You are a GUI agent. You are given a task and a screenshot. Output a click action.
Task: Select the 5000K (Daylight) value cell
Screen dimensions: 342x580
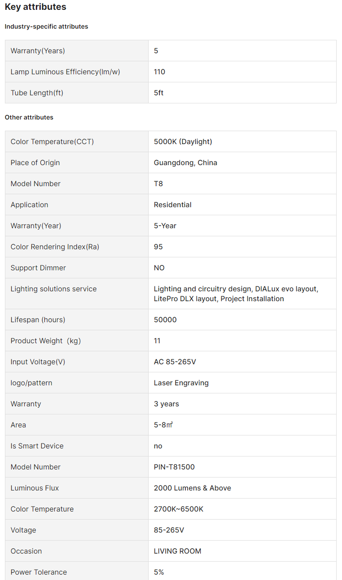click(x=183, y=141)
